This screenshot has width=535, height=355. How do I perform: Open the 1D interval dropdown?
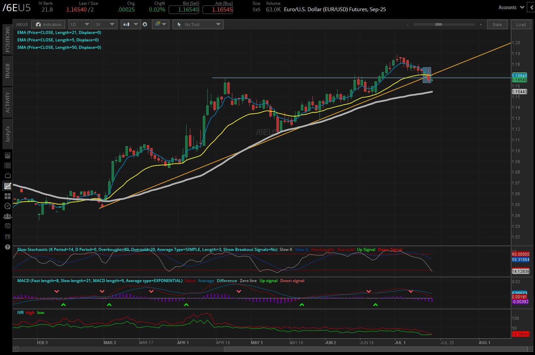(80, 24)
